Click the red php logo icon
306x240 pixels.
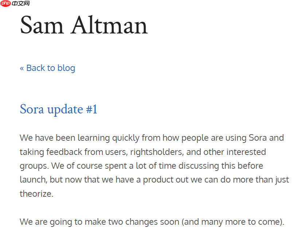5,4
